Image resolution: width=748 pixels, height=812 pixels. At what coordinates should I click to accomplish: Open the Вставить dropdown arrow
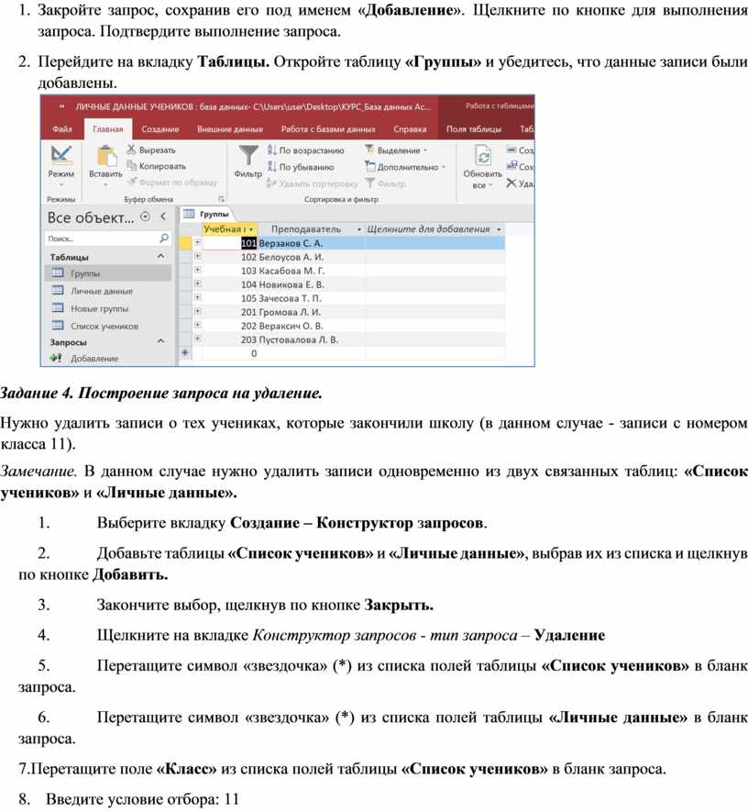(105, 184)
